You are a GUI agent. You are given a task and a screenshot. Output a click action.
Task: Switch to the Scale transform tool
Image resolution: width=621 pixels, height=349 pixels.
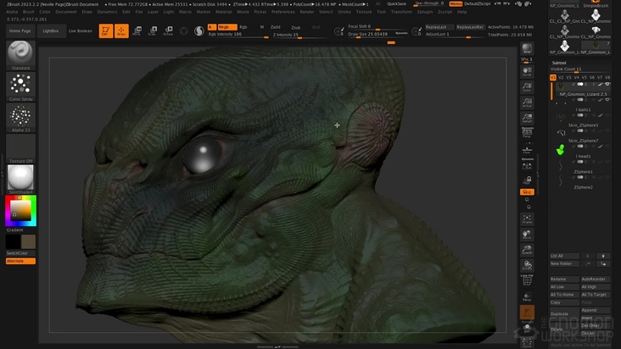[x=153, y=30]
